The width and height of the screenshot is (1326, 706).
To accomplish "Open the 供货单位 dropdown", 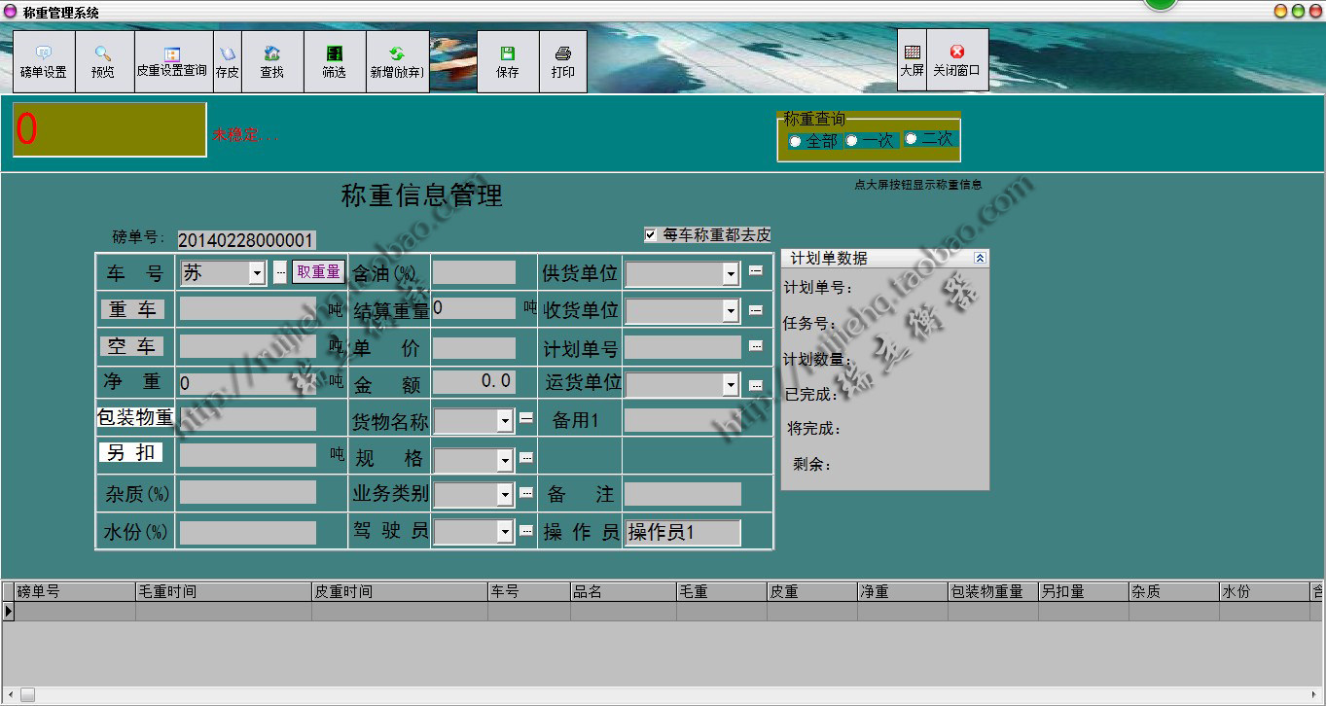I will pyautogui.click(x=731, y=274).
